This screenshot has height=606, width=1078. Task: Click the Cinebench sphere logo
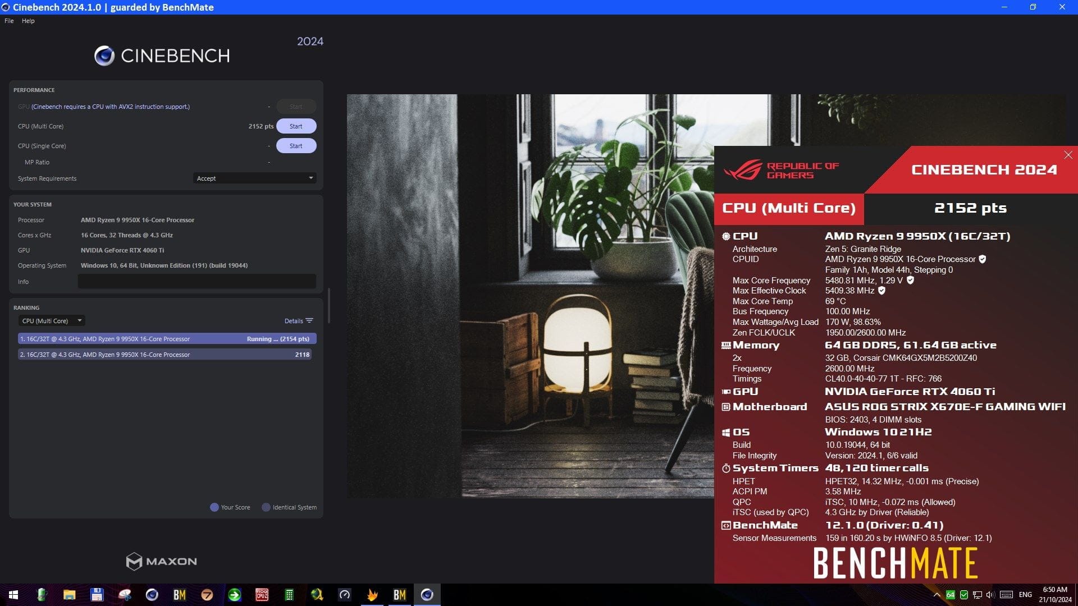click(104, 56)
